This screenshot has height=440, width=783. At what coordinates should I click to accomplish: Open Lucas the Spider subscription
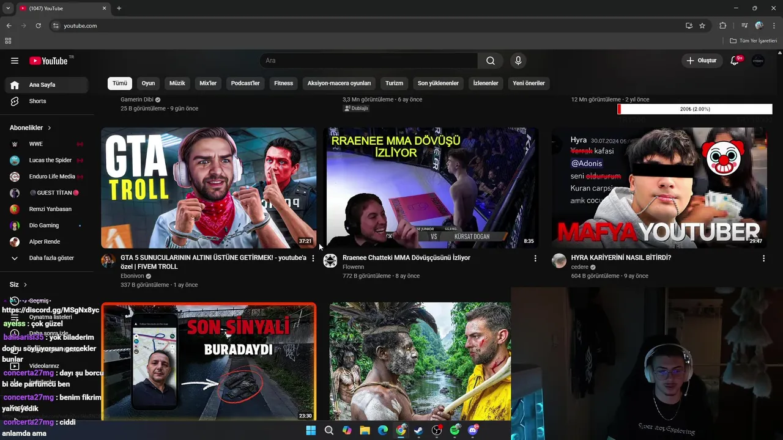(46, 160)
